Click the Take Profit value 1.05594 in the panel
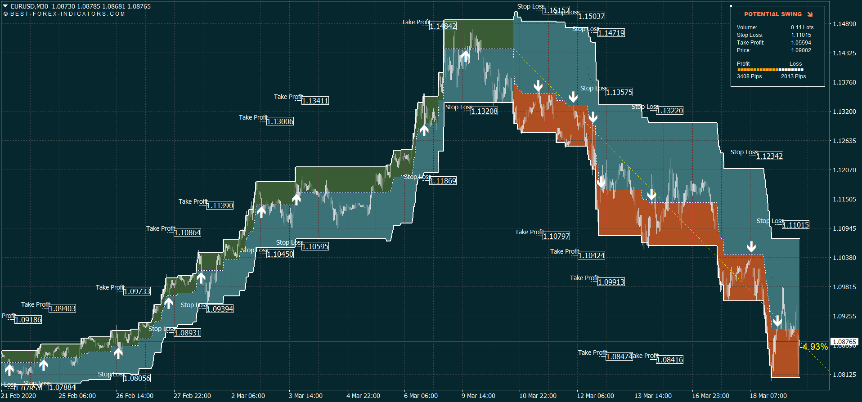This screenshot has width=862, height=402. [x=801, y=43]
